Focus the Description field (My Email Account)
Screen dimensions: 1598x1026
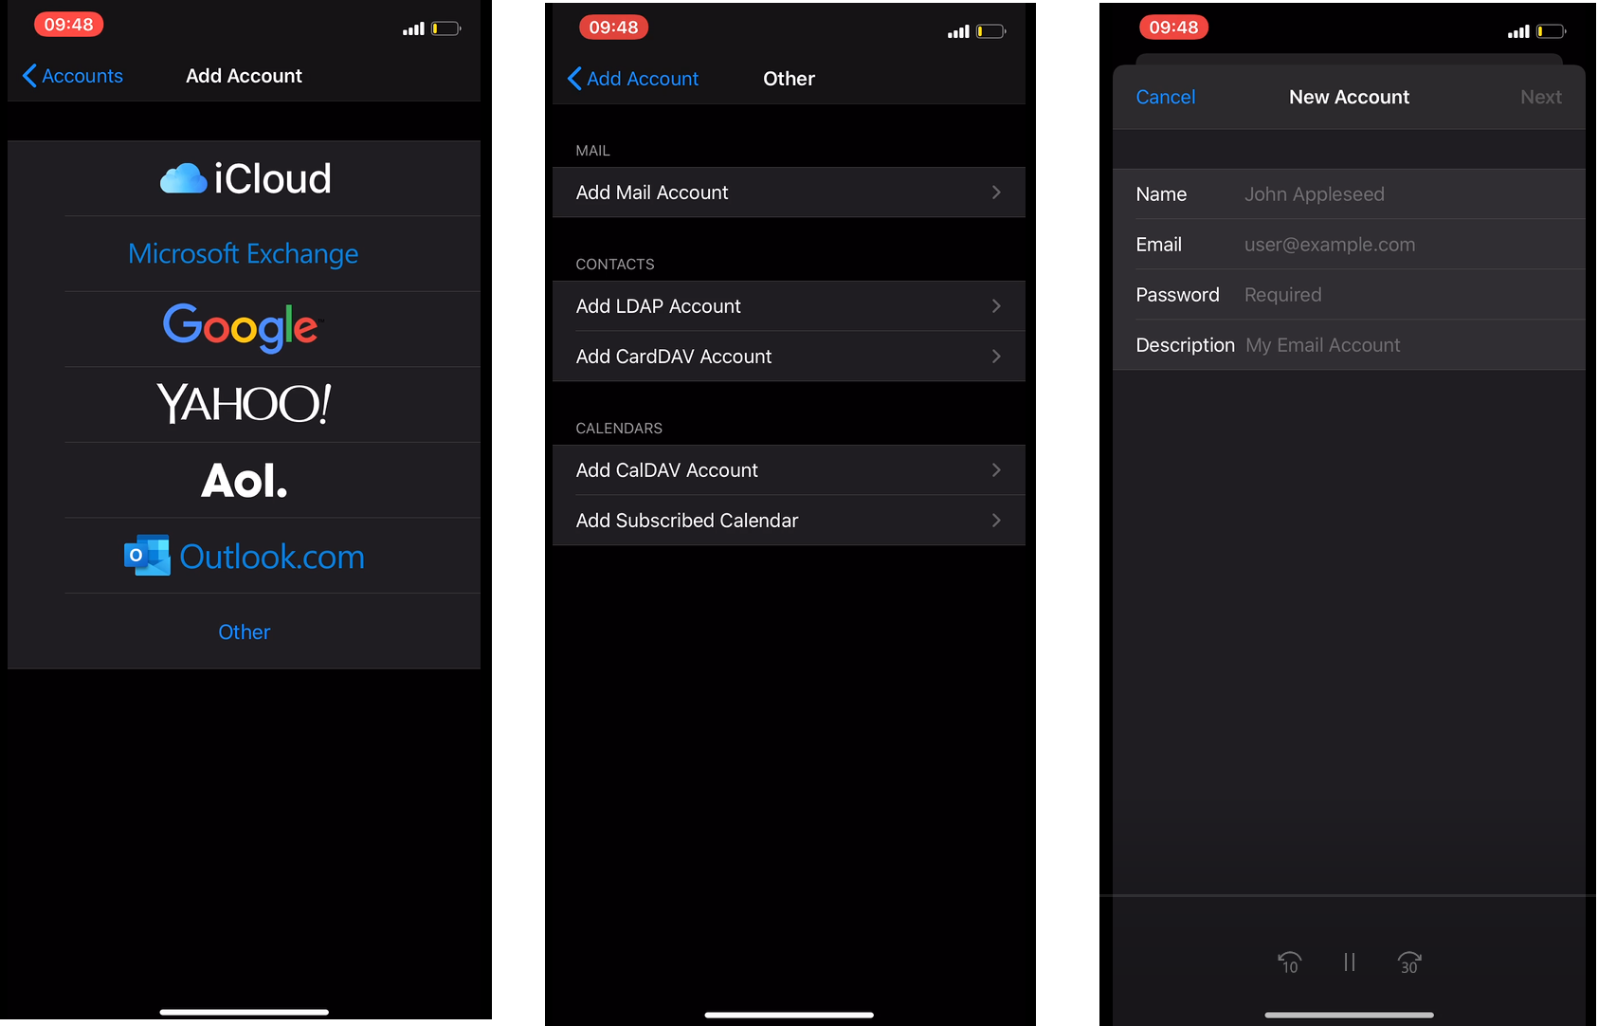pos(1349,345)
